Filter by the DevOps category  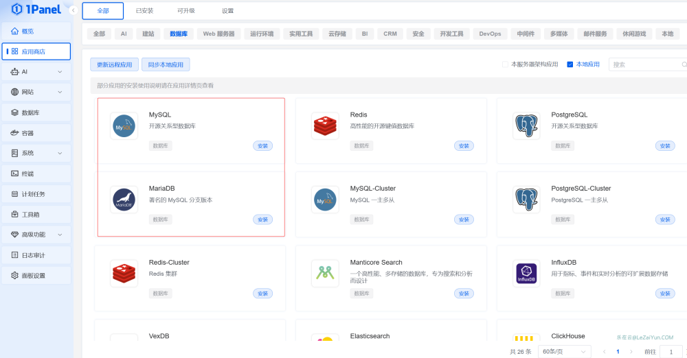coord(490,34)
